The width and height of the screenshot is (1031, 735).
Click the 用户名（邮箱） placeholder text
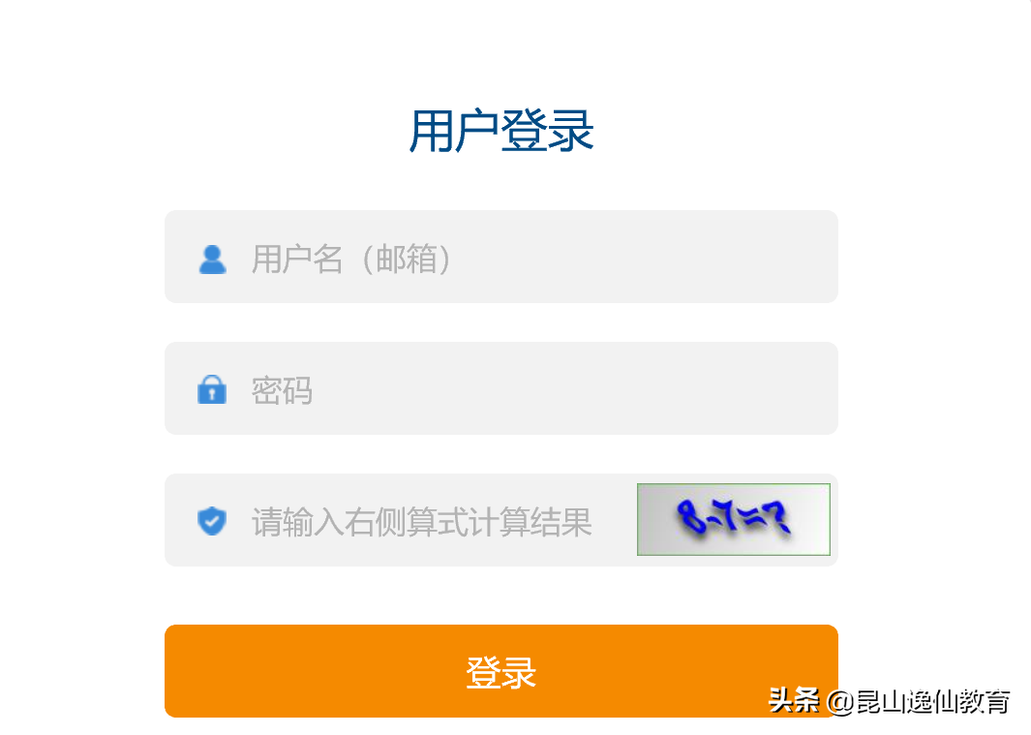351,259
